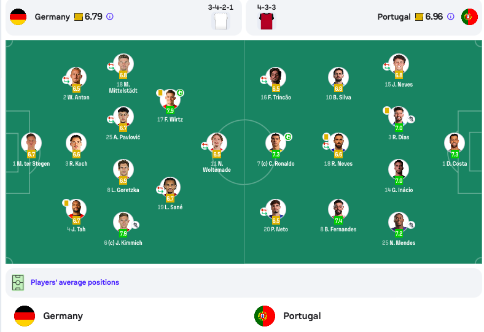The width and height of the screenshot is (484, 332).
Task: Click the Portugal red kit shirt icon
Action: point(267,21)
